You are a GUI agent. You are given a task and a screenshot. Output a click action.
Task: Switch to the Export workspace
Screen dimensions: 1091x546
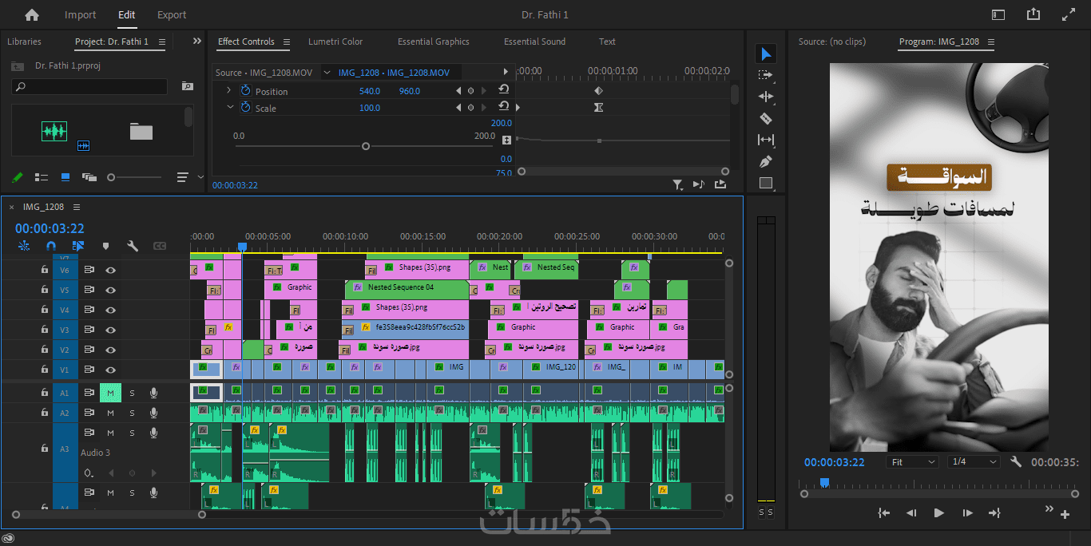(172, 14)
